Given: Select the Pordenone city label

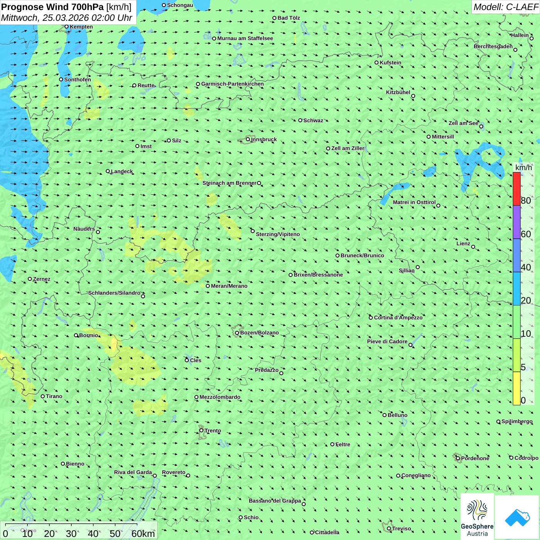Looking at the screenshot, I should point(475,458).
